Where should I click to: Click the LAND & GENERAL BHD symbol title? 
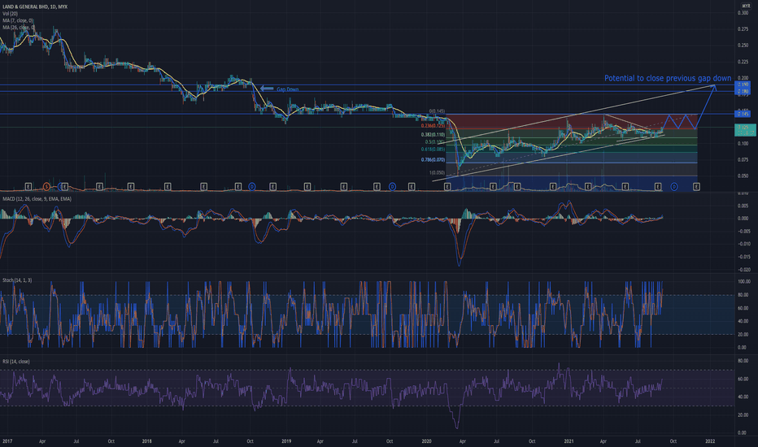35,7
